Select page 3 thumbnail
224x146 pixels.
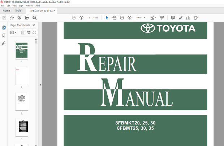(x=22, y=102)
